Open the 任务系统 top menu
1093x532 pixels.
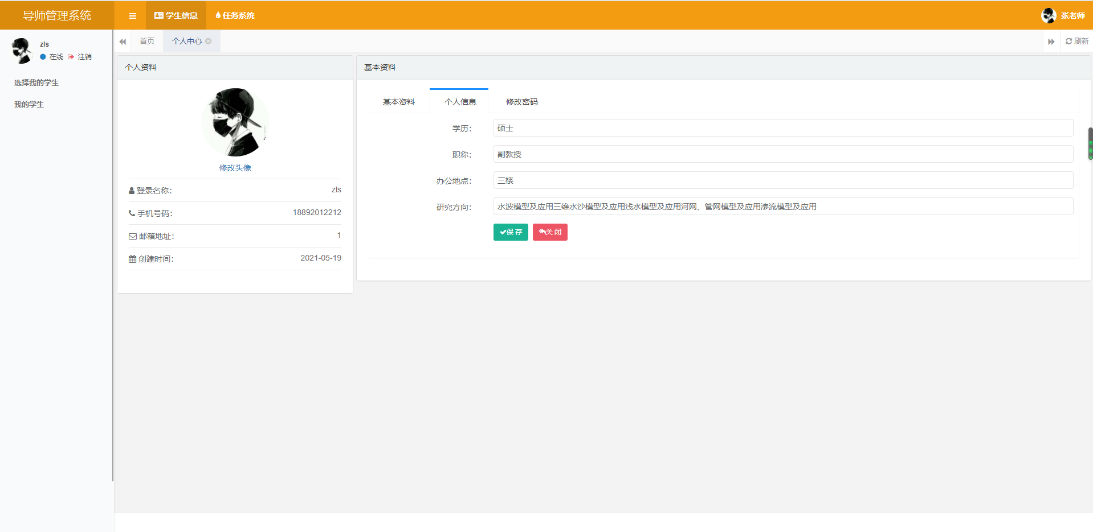coord(235,16)
